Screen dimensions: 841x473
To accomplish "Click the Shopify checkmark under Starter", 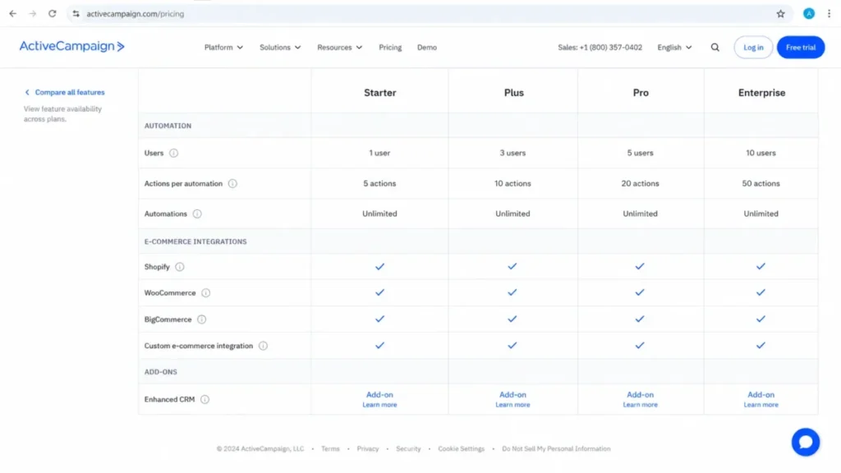I will click(x=379, y=267).
